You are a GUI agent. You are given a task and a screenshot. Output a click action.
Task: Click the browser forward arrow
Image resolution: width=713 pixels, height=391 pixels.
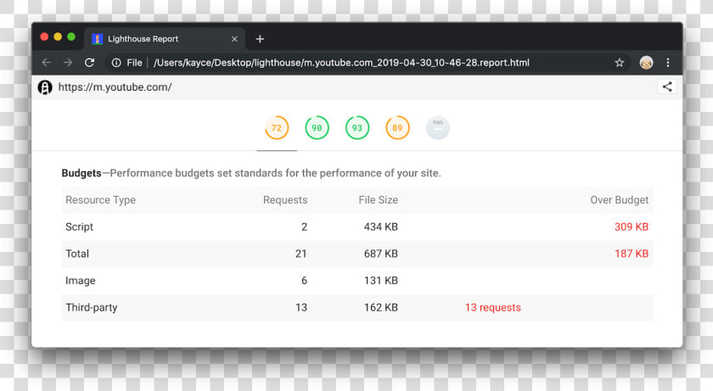(x=68, y=62)
